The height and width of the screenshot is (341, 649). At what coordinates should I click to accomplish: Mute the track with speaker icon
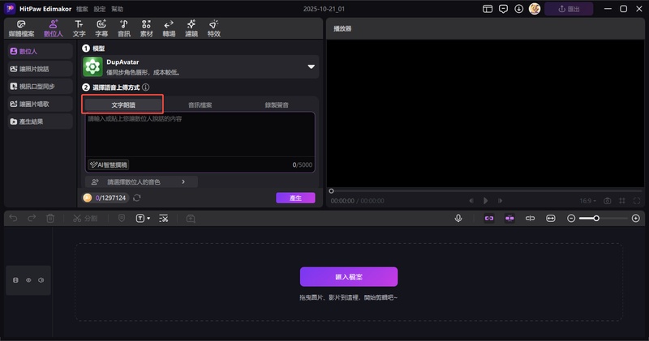[41, 280]
